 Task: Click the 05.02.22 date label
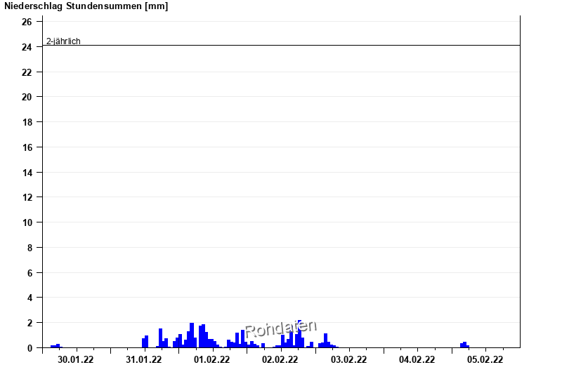485,360
